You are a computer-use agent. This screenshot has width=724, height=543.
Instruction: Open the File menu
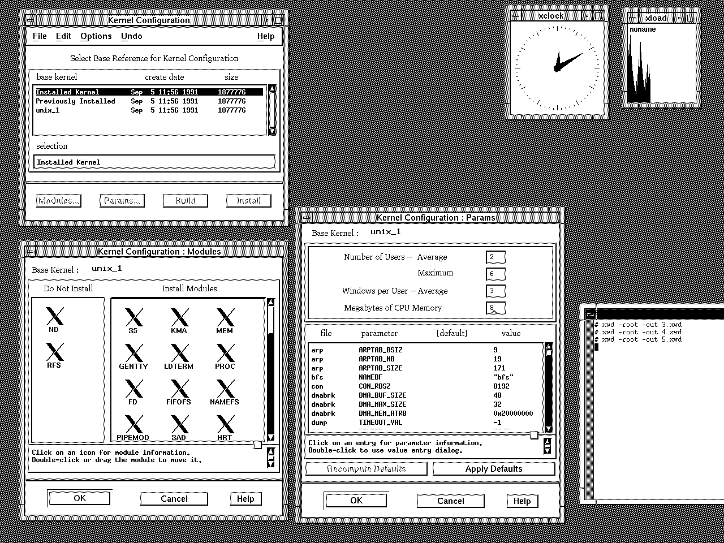pos(40,36)
